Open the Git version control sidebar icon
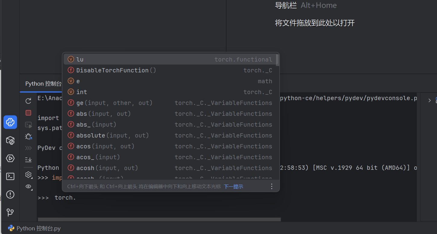437x234 pixels. (10, 213)
